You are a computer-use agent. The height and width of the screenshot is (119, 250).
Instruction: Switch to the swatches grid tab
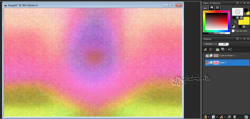[217, 7]
